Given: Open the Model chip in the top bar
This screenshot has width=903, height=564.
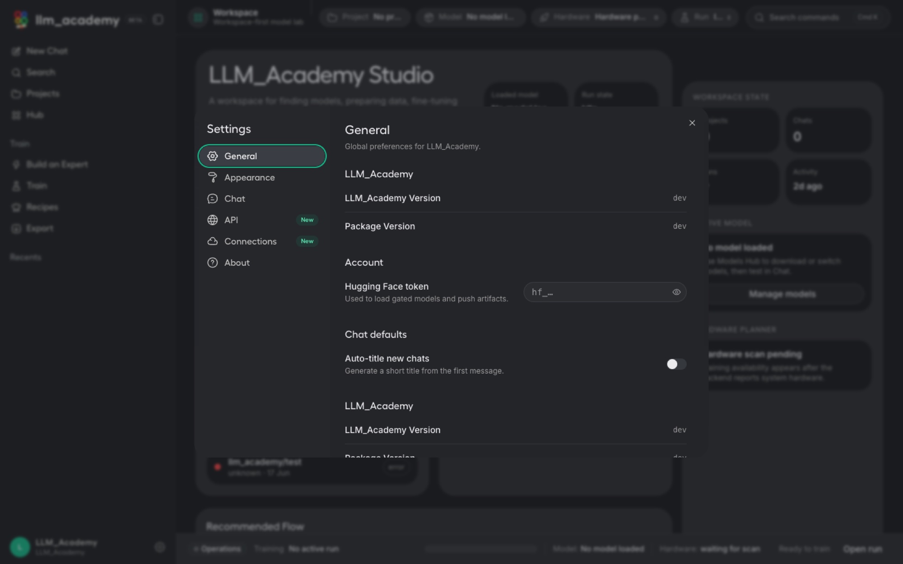Looking at the screenshot, I should coord(471,17).
